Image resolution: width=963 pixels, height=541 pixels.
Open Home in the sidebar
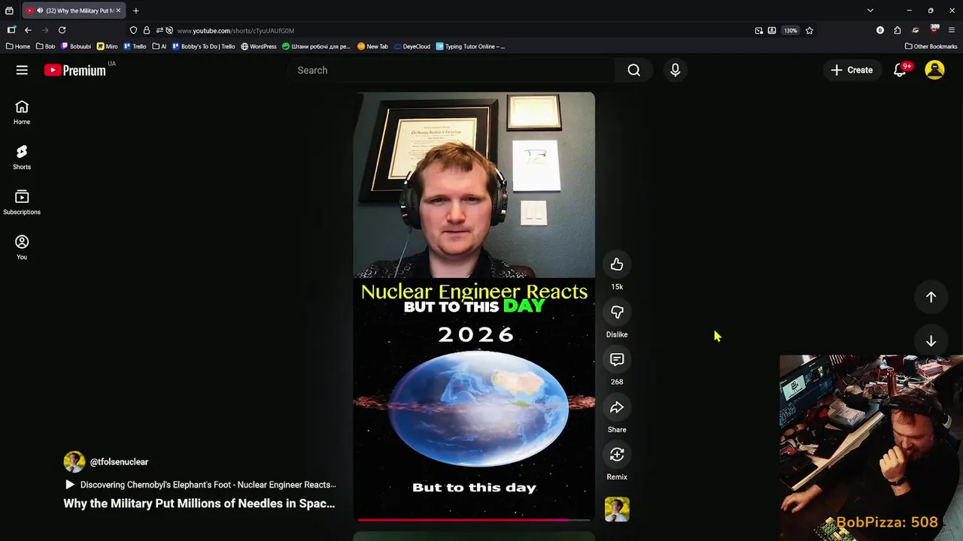coord(22,113)
